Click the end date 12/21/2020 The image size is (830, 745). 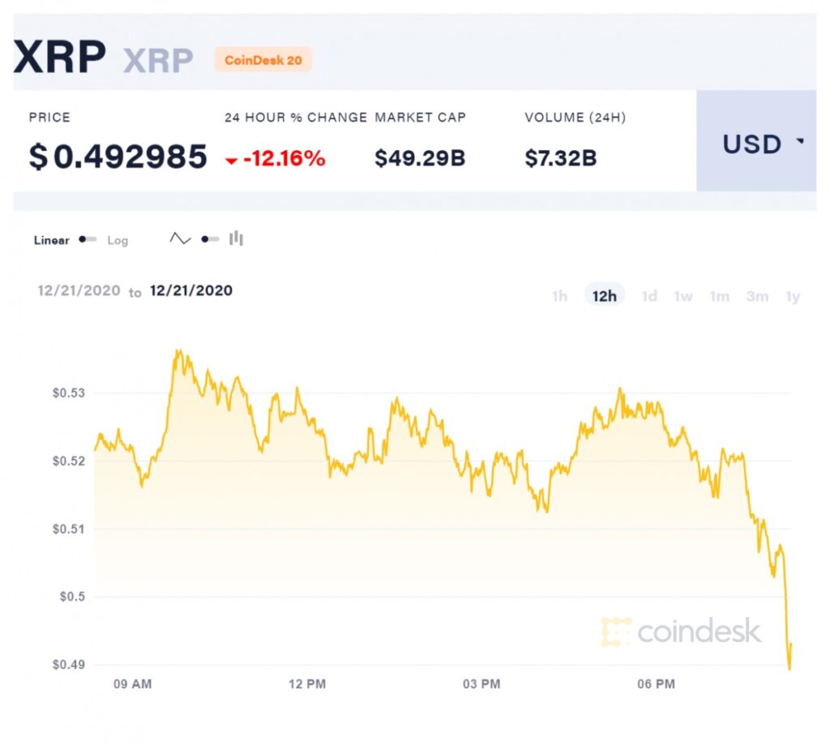coord(191,291)
